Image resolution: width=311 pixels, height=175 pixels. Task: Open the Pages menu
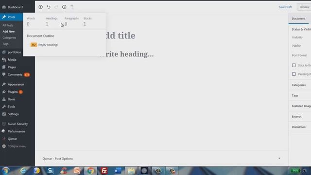point(12,67)
